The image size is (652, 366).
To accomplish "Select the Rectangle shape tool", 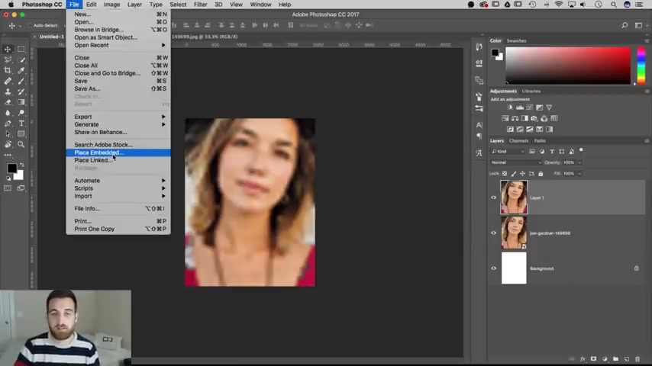I will point(21,133).
